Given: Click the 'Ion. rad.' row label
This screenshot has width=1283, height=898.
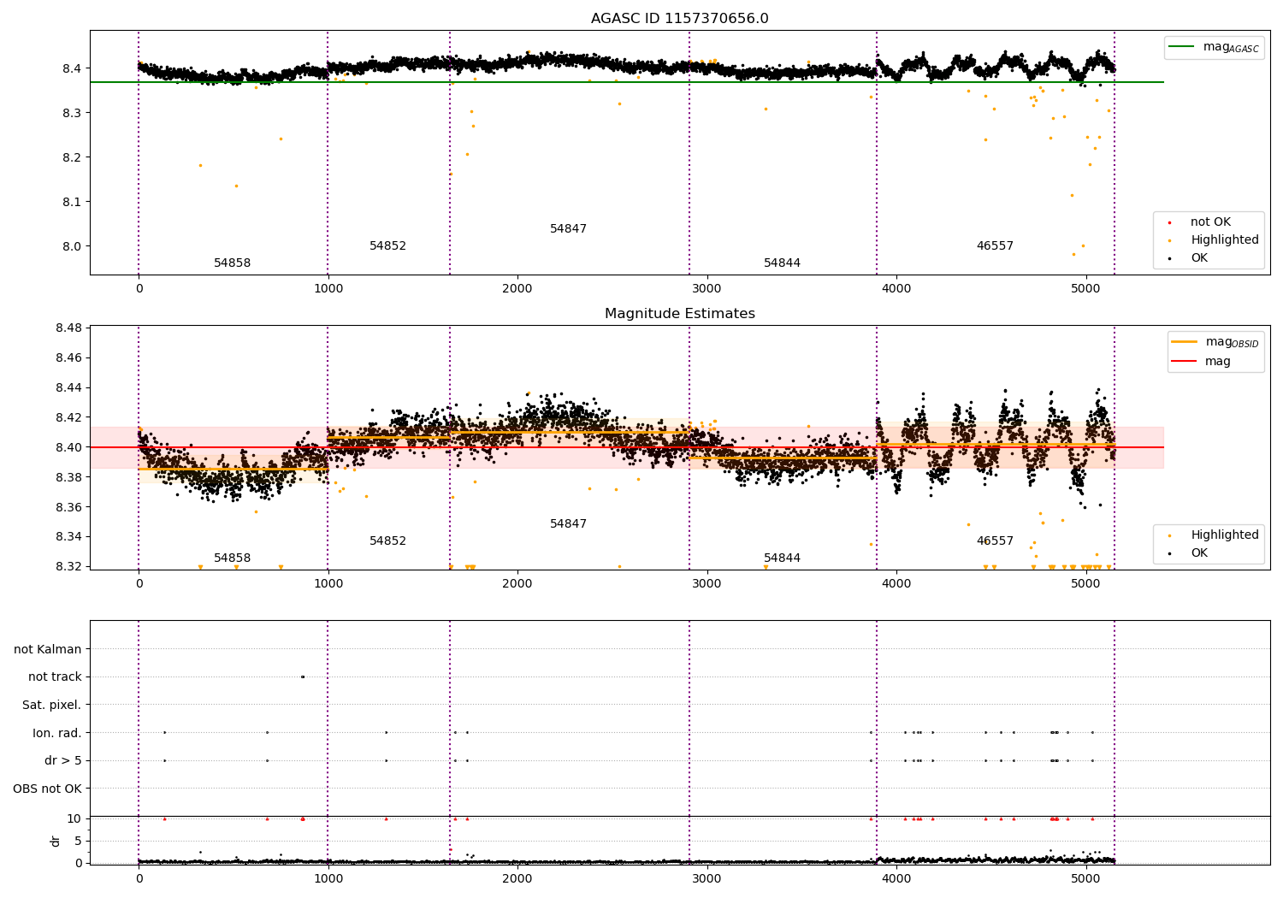Looking at the screenshot, I should click(56, 733).
